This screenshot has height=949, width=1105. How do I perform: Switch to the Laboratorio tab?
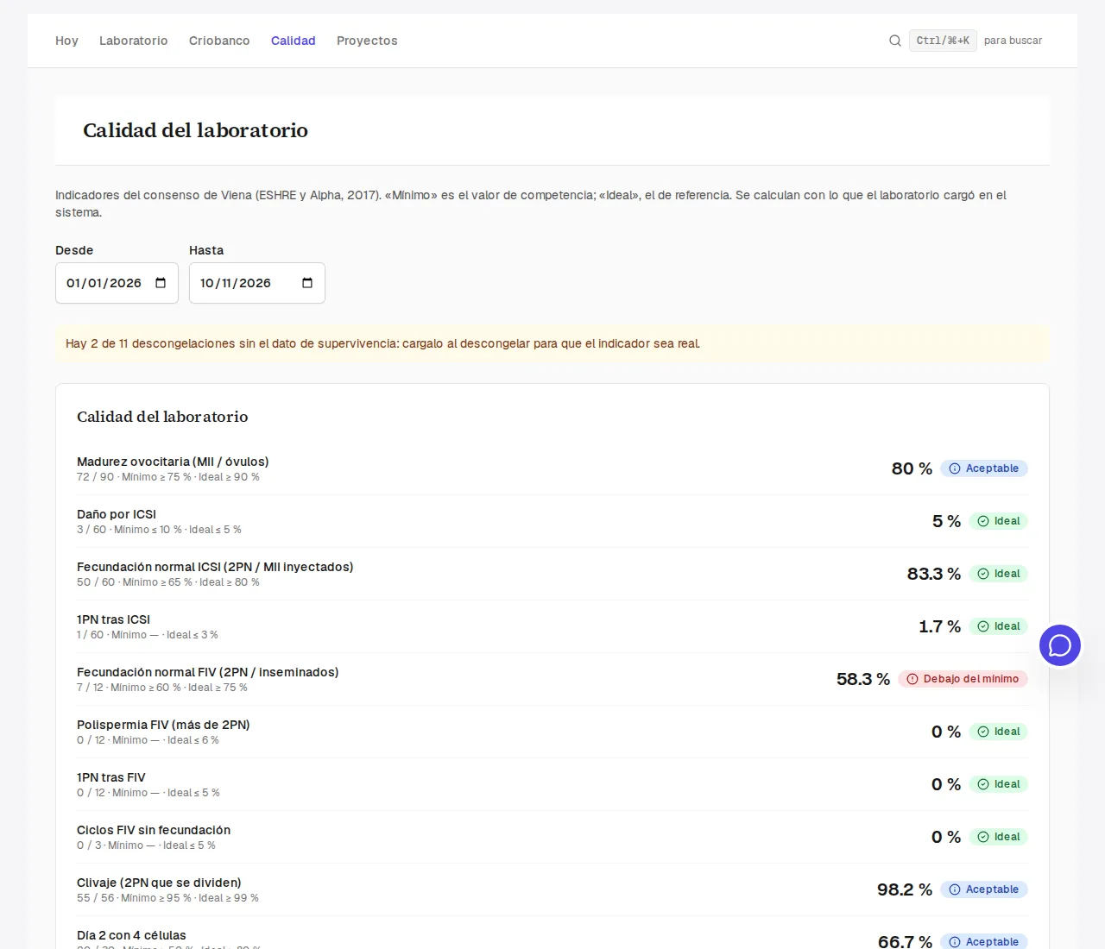(134, 41)
